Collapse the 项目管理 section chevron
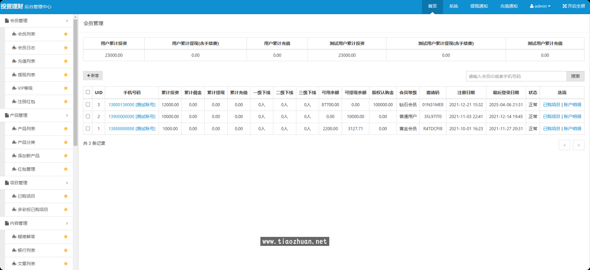This screenshot has width=590, height=270. tap(67, 183)
